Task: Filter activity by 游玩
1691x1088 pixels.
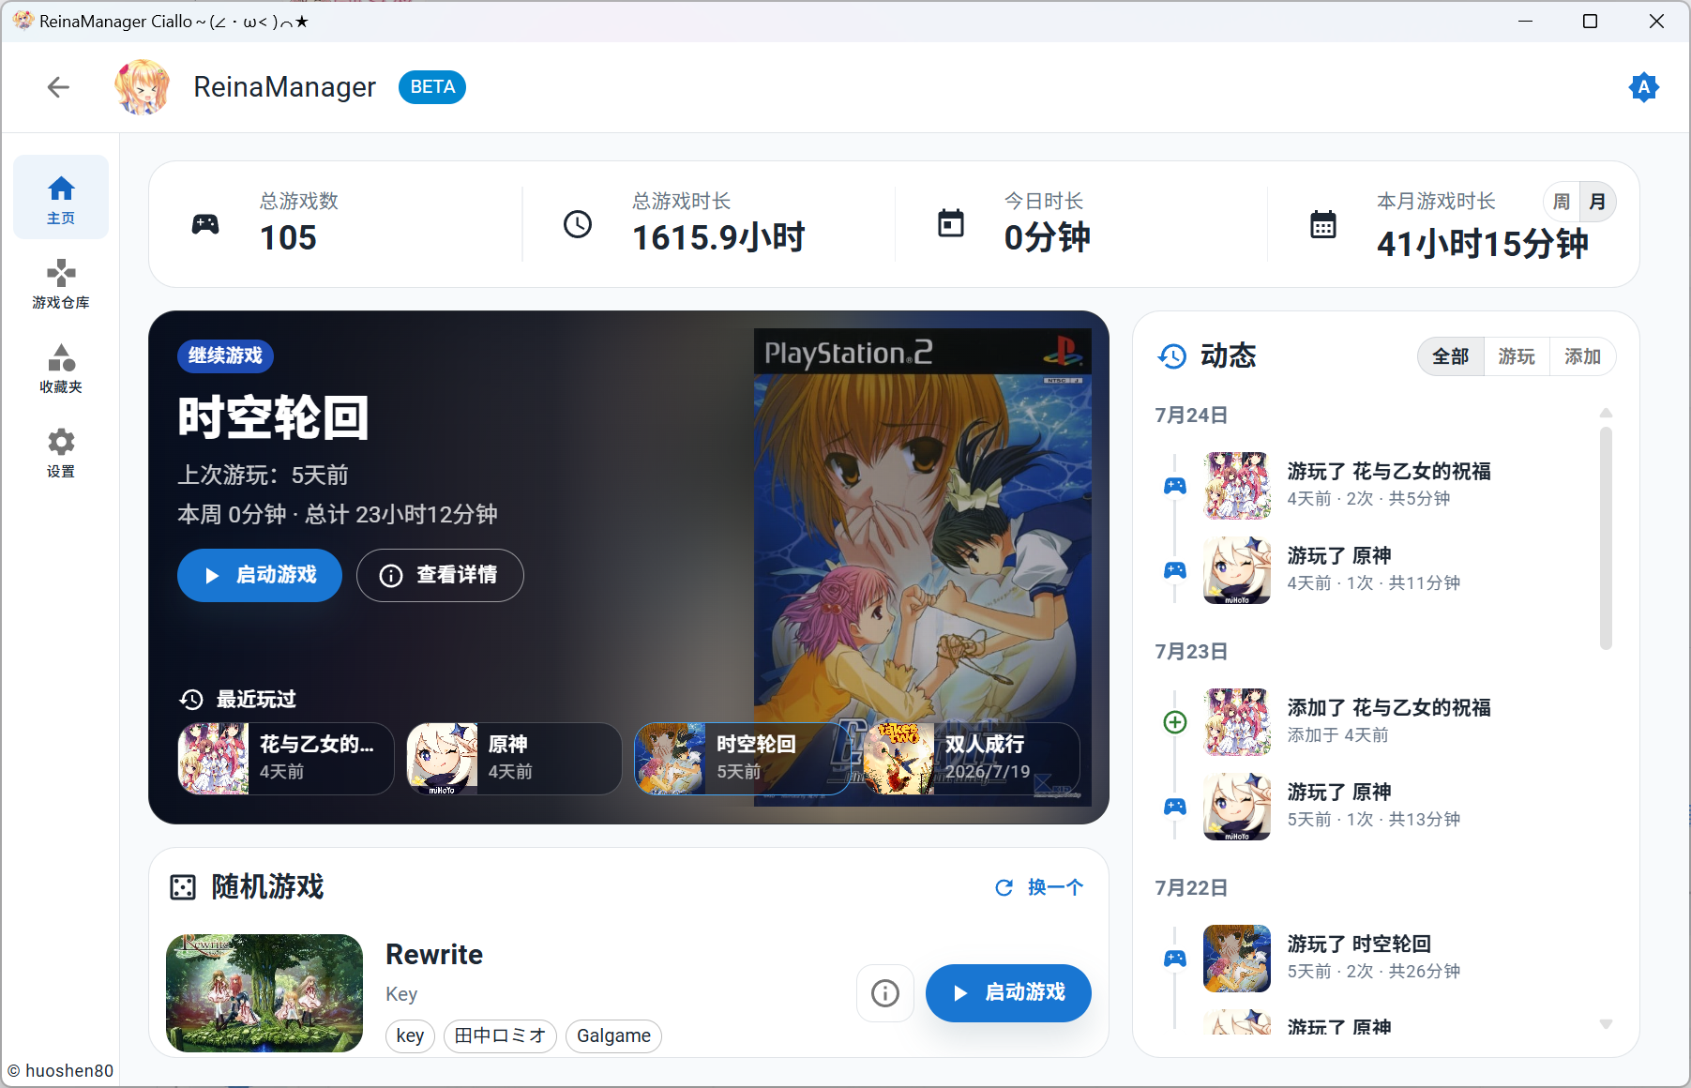Action: [1517, 356]
